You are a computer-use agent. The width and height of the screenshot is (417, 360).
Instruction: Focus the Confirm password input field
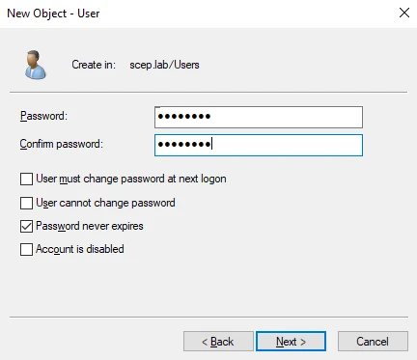(x=259, y=145)
